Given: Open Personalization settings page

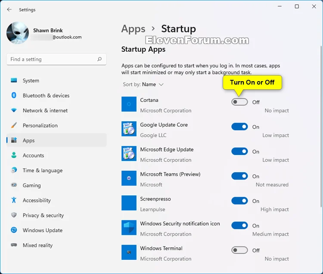Looking at the screenshot, I should tap(57, 126).
